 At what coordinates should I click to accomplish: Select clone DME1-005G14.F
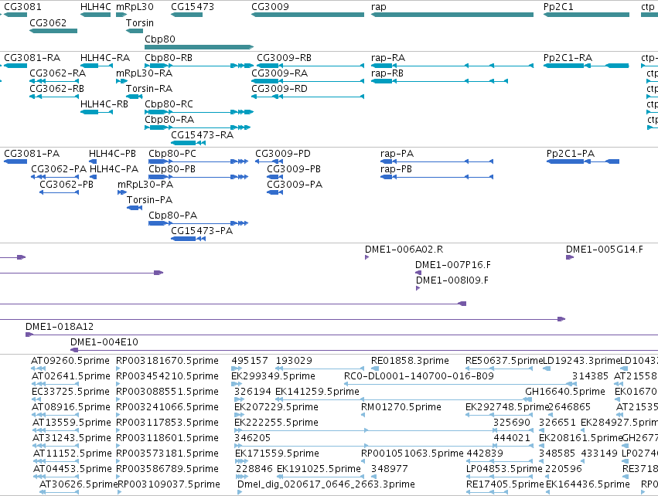[x=605, y=250]
